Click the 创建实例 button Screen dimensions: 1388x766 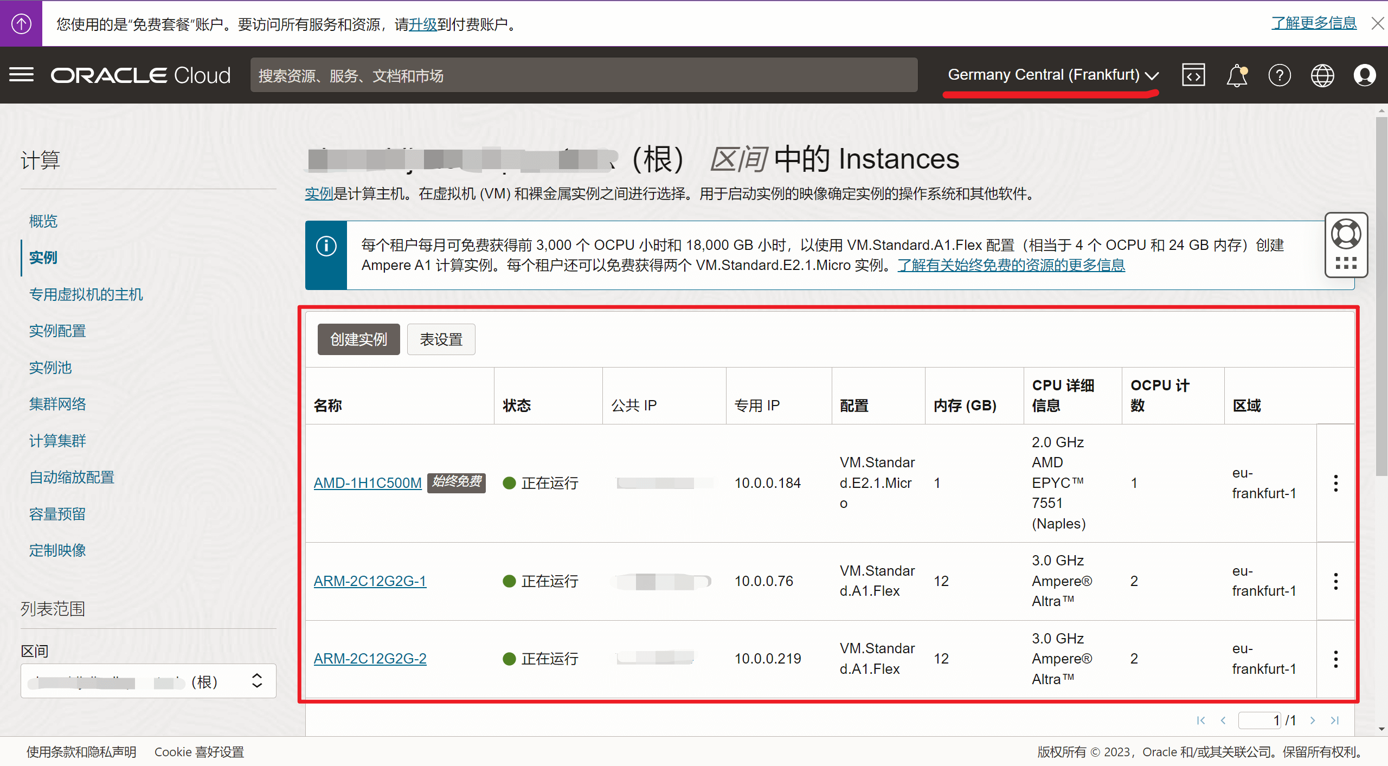pos(358,339)
